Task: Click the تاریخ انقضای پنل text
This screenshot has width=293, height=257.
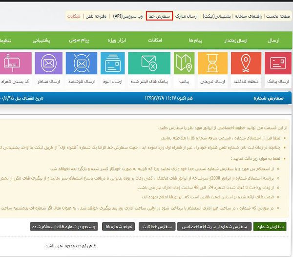Action: tap(29, 98)
